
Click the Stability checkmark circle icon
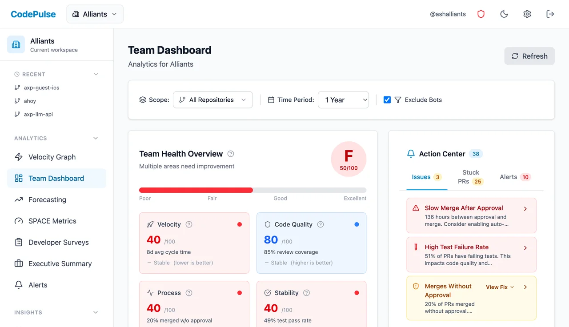(x=268, y=293)
